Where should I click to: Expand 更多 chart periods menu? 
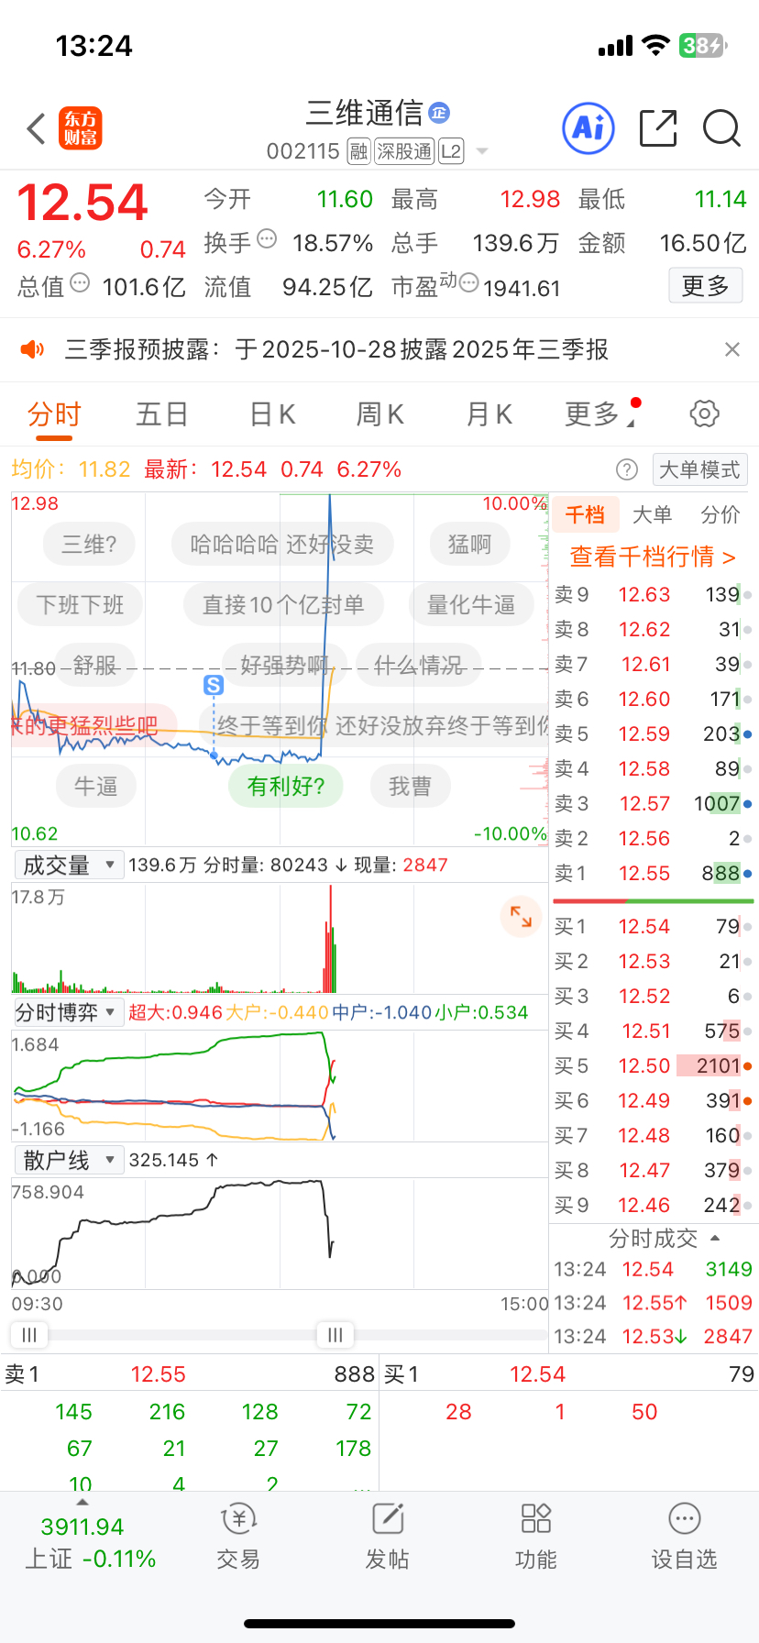coord(601,414)
